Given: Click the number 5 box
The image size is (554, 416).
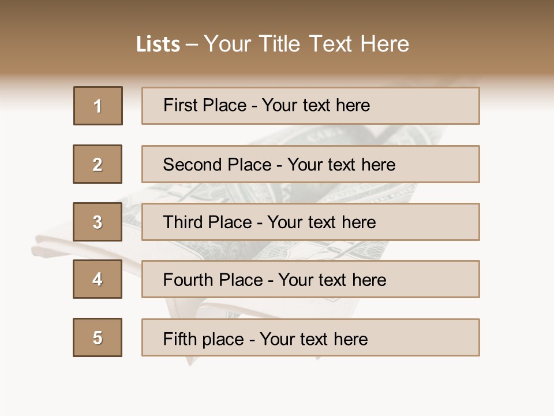Looking at the screenshot, I should coord(98,337).
